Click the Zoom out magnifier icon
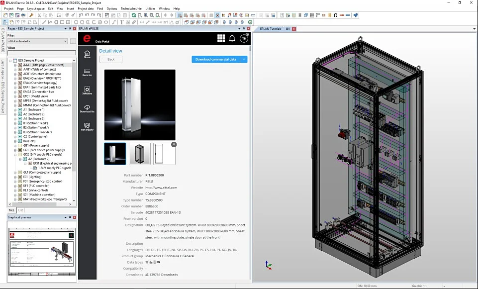The image size is (478, 289). [x=152, y=15]
